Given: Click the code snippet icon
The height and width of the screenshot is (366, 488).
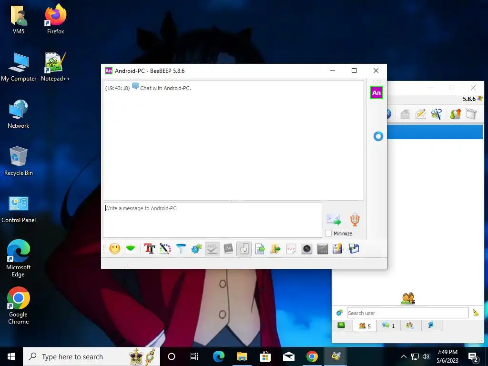Looking at the screenshot, I should [291, 249].
